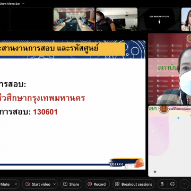191x191 pixels.
Task: Toggle Start video on
Action: [x=38, y=184]
